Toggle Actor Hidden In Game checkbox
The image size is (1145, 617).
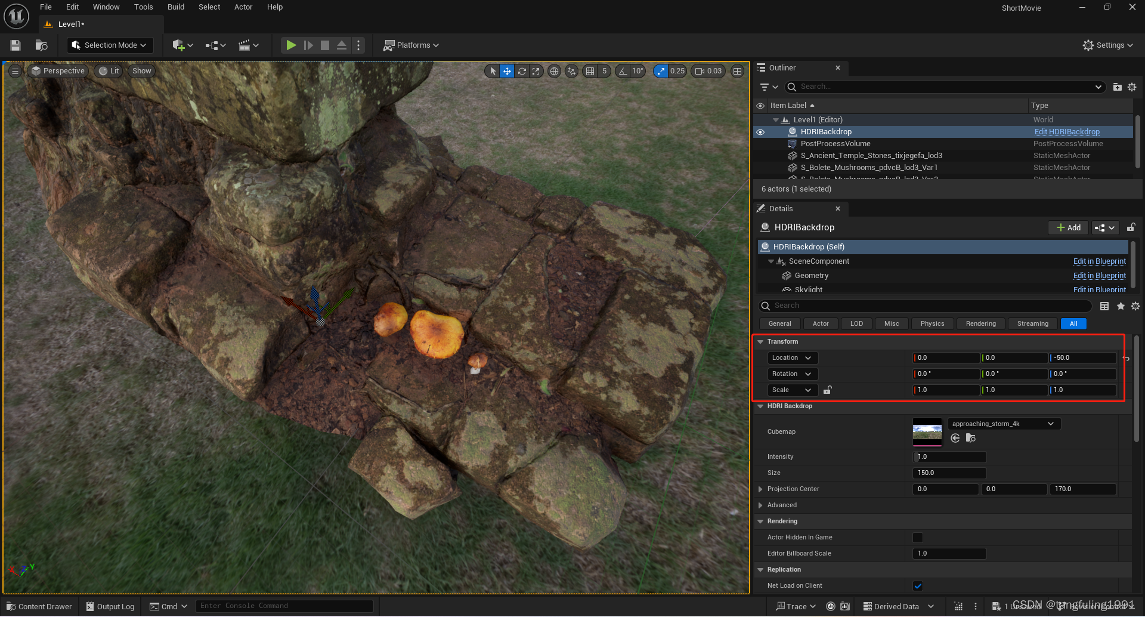[918, 538]
